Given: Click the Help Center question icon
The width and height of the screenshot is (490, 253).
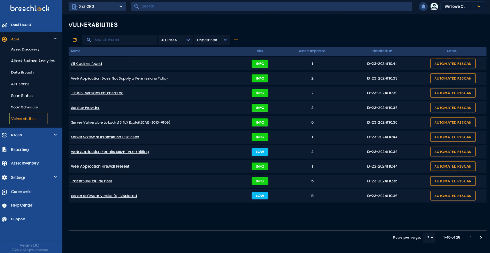Looking at the screenshot, I should tap(5, 205).
